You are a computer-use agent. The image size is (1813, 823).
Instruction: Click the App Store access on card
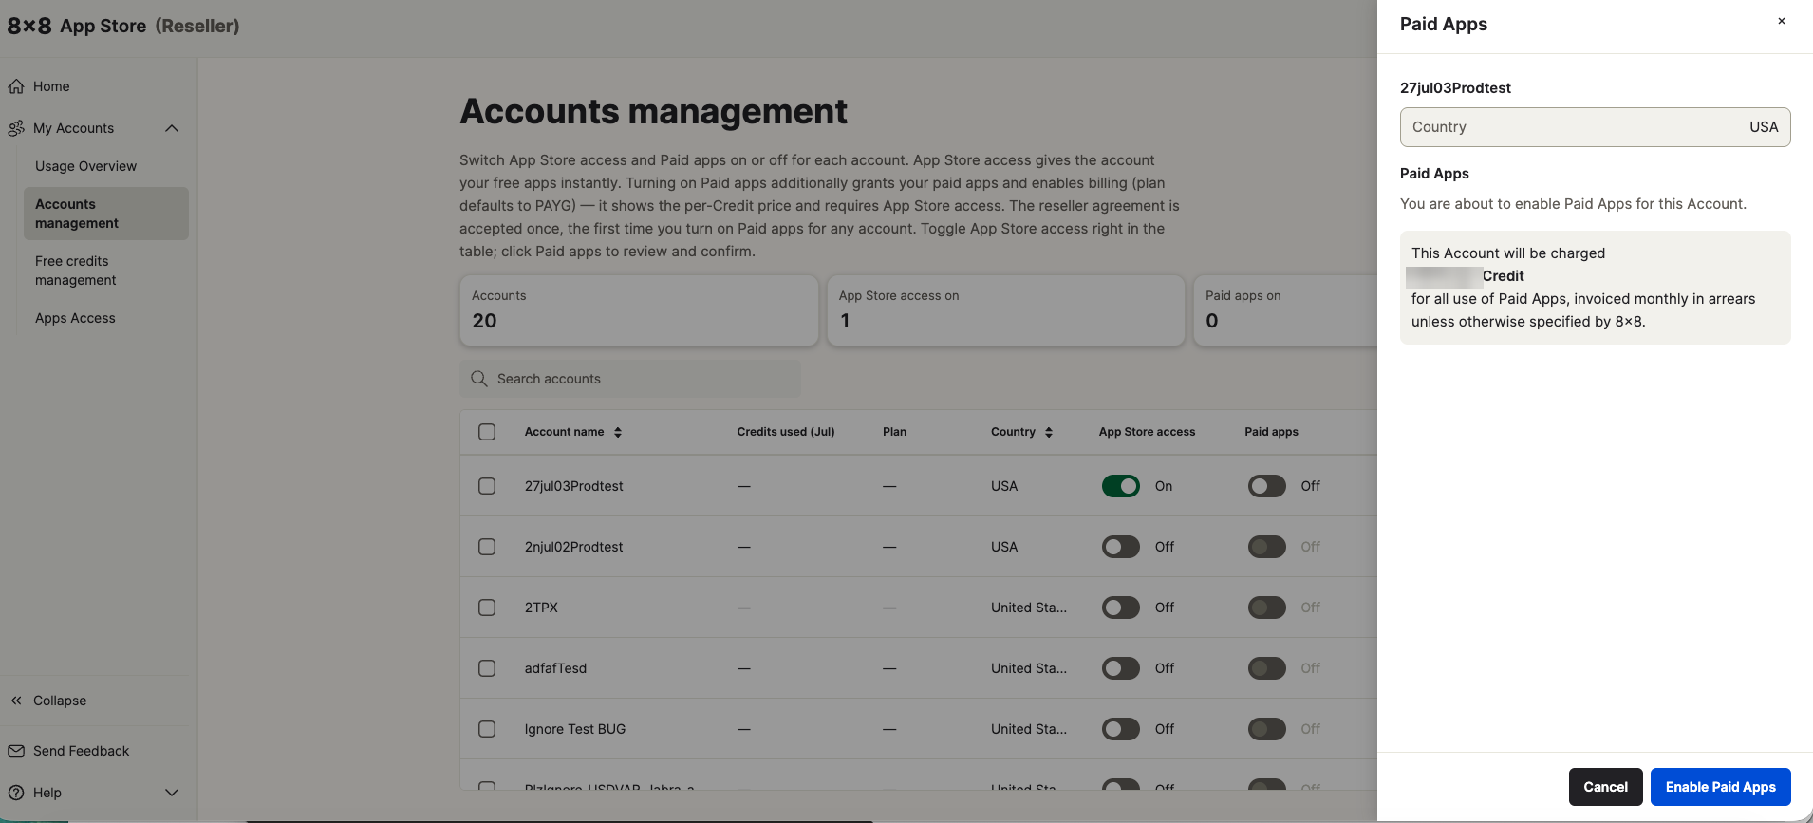coord(1006,310)
